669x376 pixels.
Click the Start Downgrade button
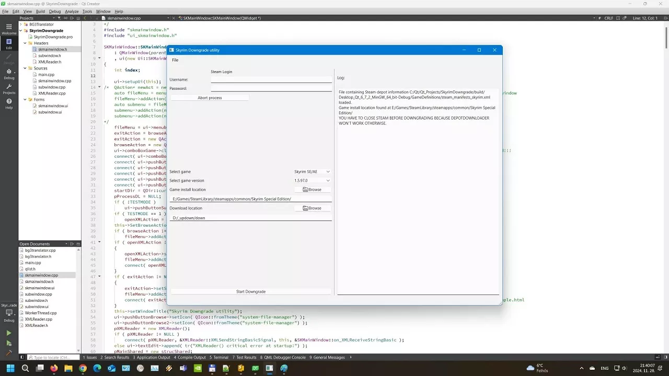[251, 291]
